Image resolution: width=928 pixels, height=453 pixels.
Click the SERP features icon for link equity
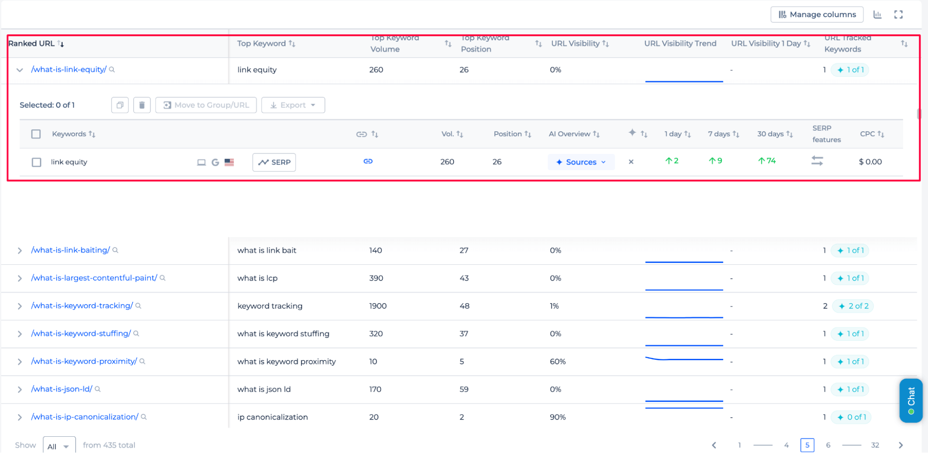pyautogui.click(x=817, y=161)
